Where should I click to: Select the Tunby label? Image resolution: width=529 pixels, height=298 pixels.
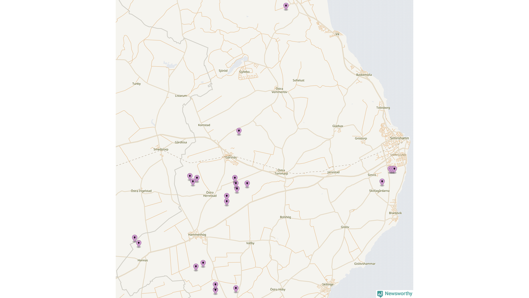pyautogui.click(x=136, y=84)
